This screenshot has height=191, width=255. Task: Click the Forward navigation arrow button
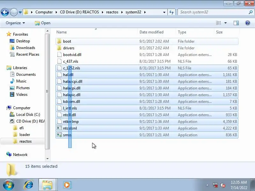tap(14, 12)
